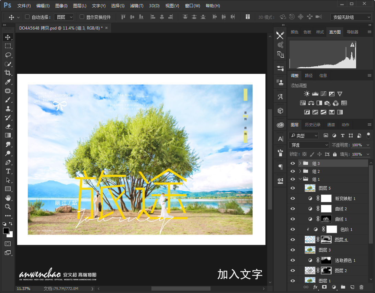This screenshot has height=293, width=375.
Task: Add a Color Balance adjustment
Action: click(x=311, y=103)
